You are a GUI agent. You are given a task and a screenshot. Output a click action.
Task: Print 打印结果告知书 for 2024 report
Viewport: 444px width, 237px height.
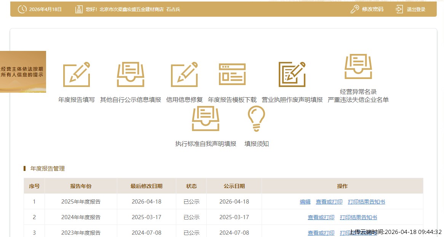tap(358, 217)
